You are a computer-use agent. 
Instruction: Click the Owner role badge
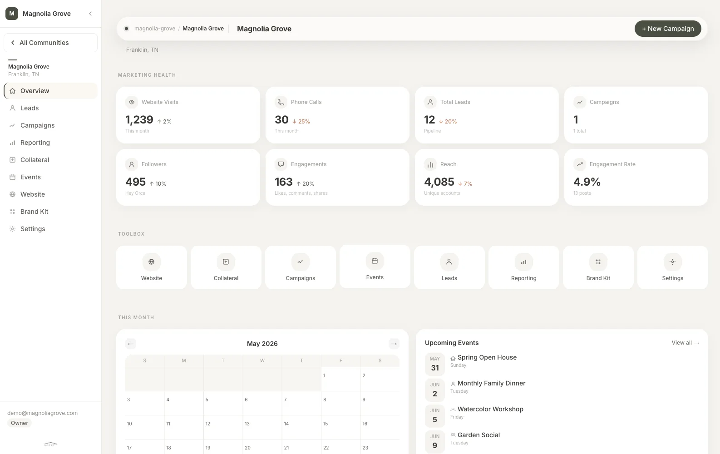coord(20,423)
